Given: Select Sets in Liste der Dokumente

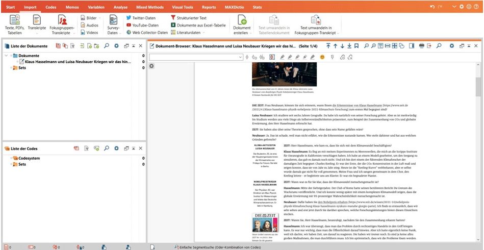Looking at the screenshot, I should click(22, 67).
